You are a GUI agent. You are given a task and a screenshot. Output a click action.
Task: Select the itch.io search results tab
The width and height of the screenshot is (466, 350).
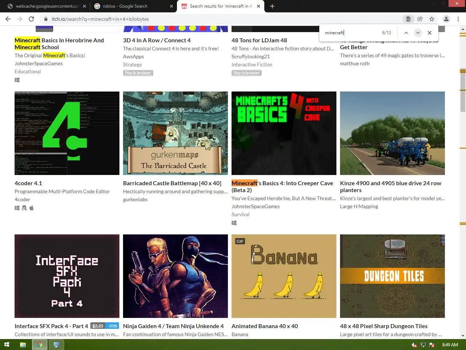click(220, 6)
